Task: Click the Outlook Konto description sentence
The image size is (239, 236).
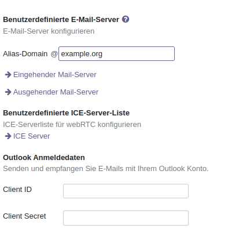Action: tap(106, 169)
